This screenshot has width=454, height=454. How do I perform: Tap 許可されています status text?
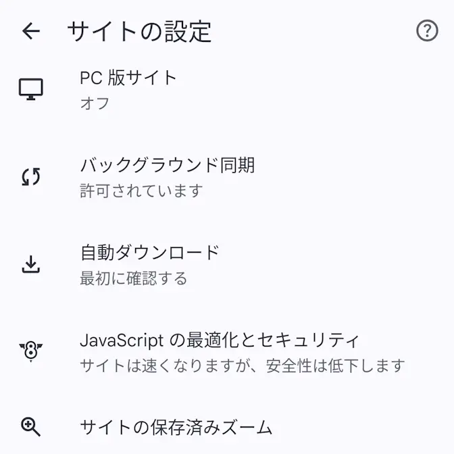(141, 191)
